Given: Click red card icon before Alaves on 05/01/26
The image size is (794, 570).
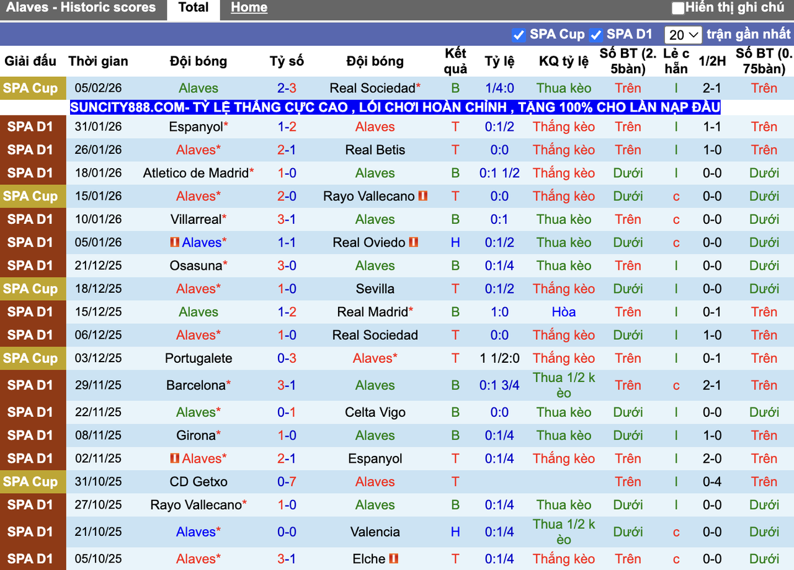Looking at the screenshot, I should point(175,243).
